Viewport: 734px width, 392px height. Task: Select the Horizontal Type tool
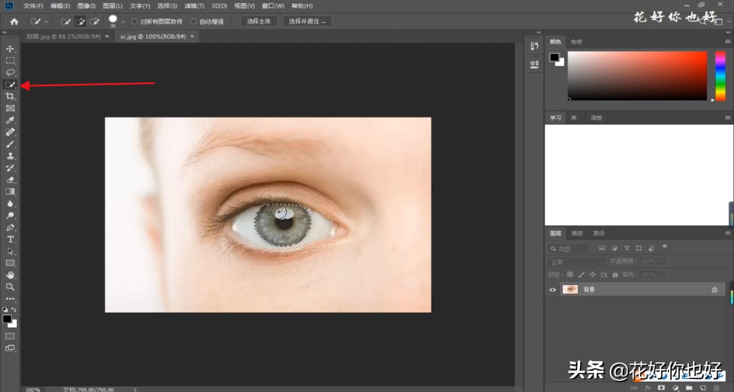coord(10,239)
